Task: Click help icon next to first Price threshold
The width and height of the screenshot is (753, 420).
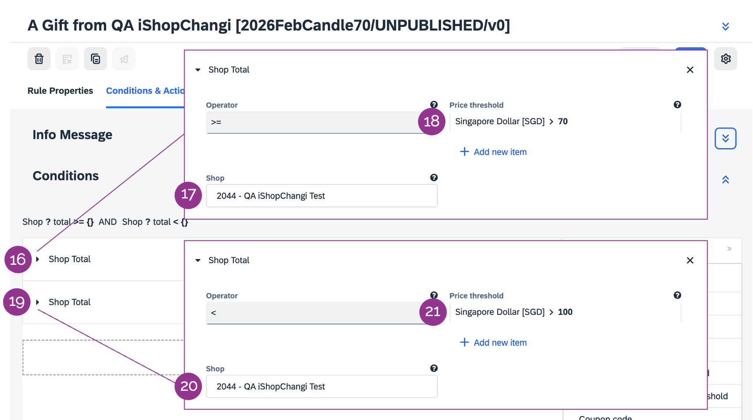Action: tap(677, 105)
